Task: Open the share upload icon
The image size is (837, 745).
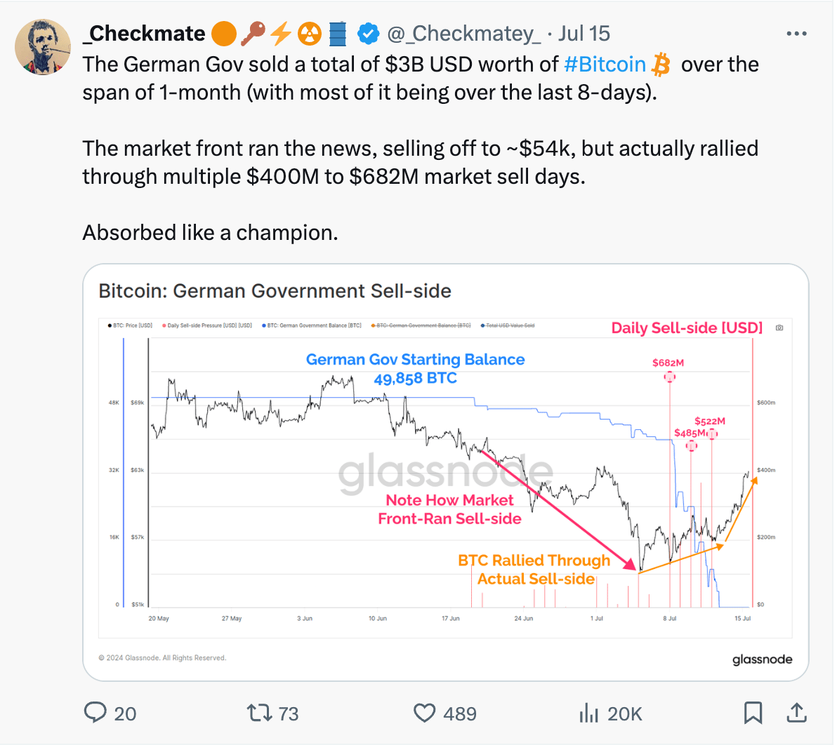Action: [x=796, y=713]
